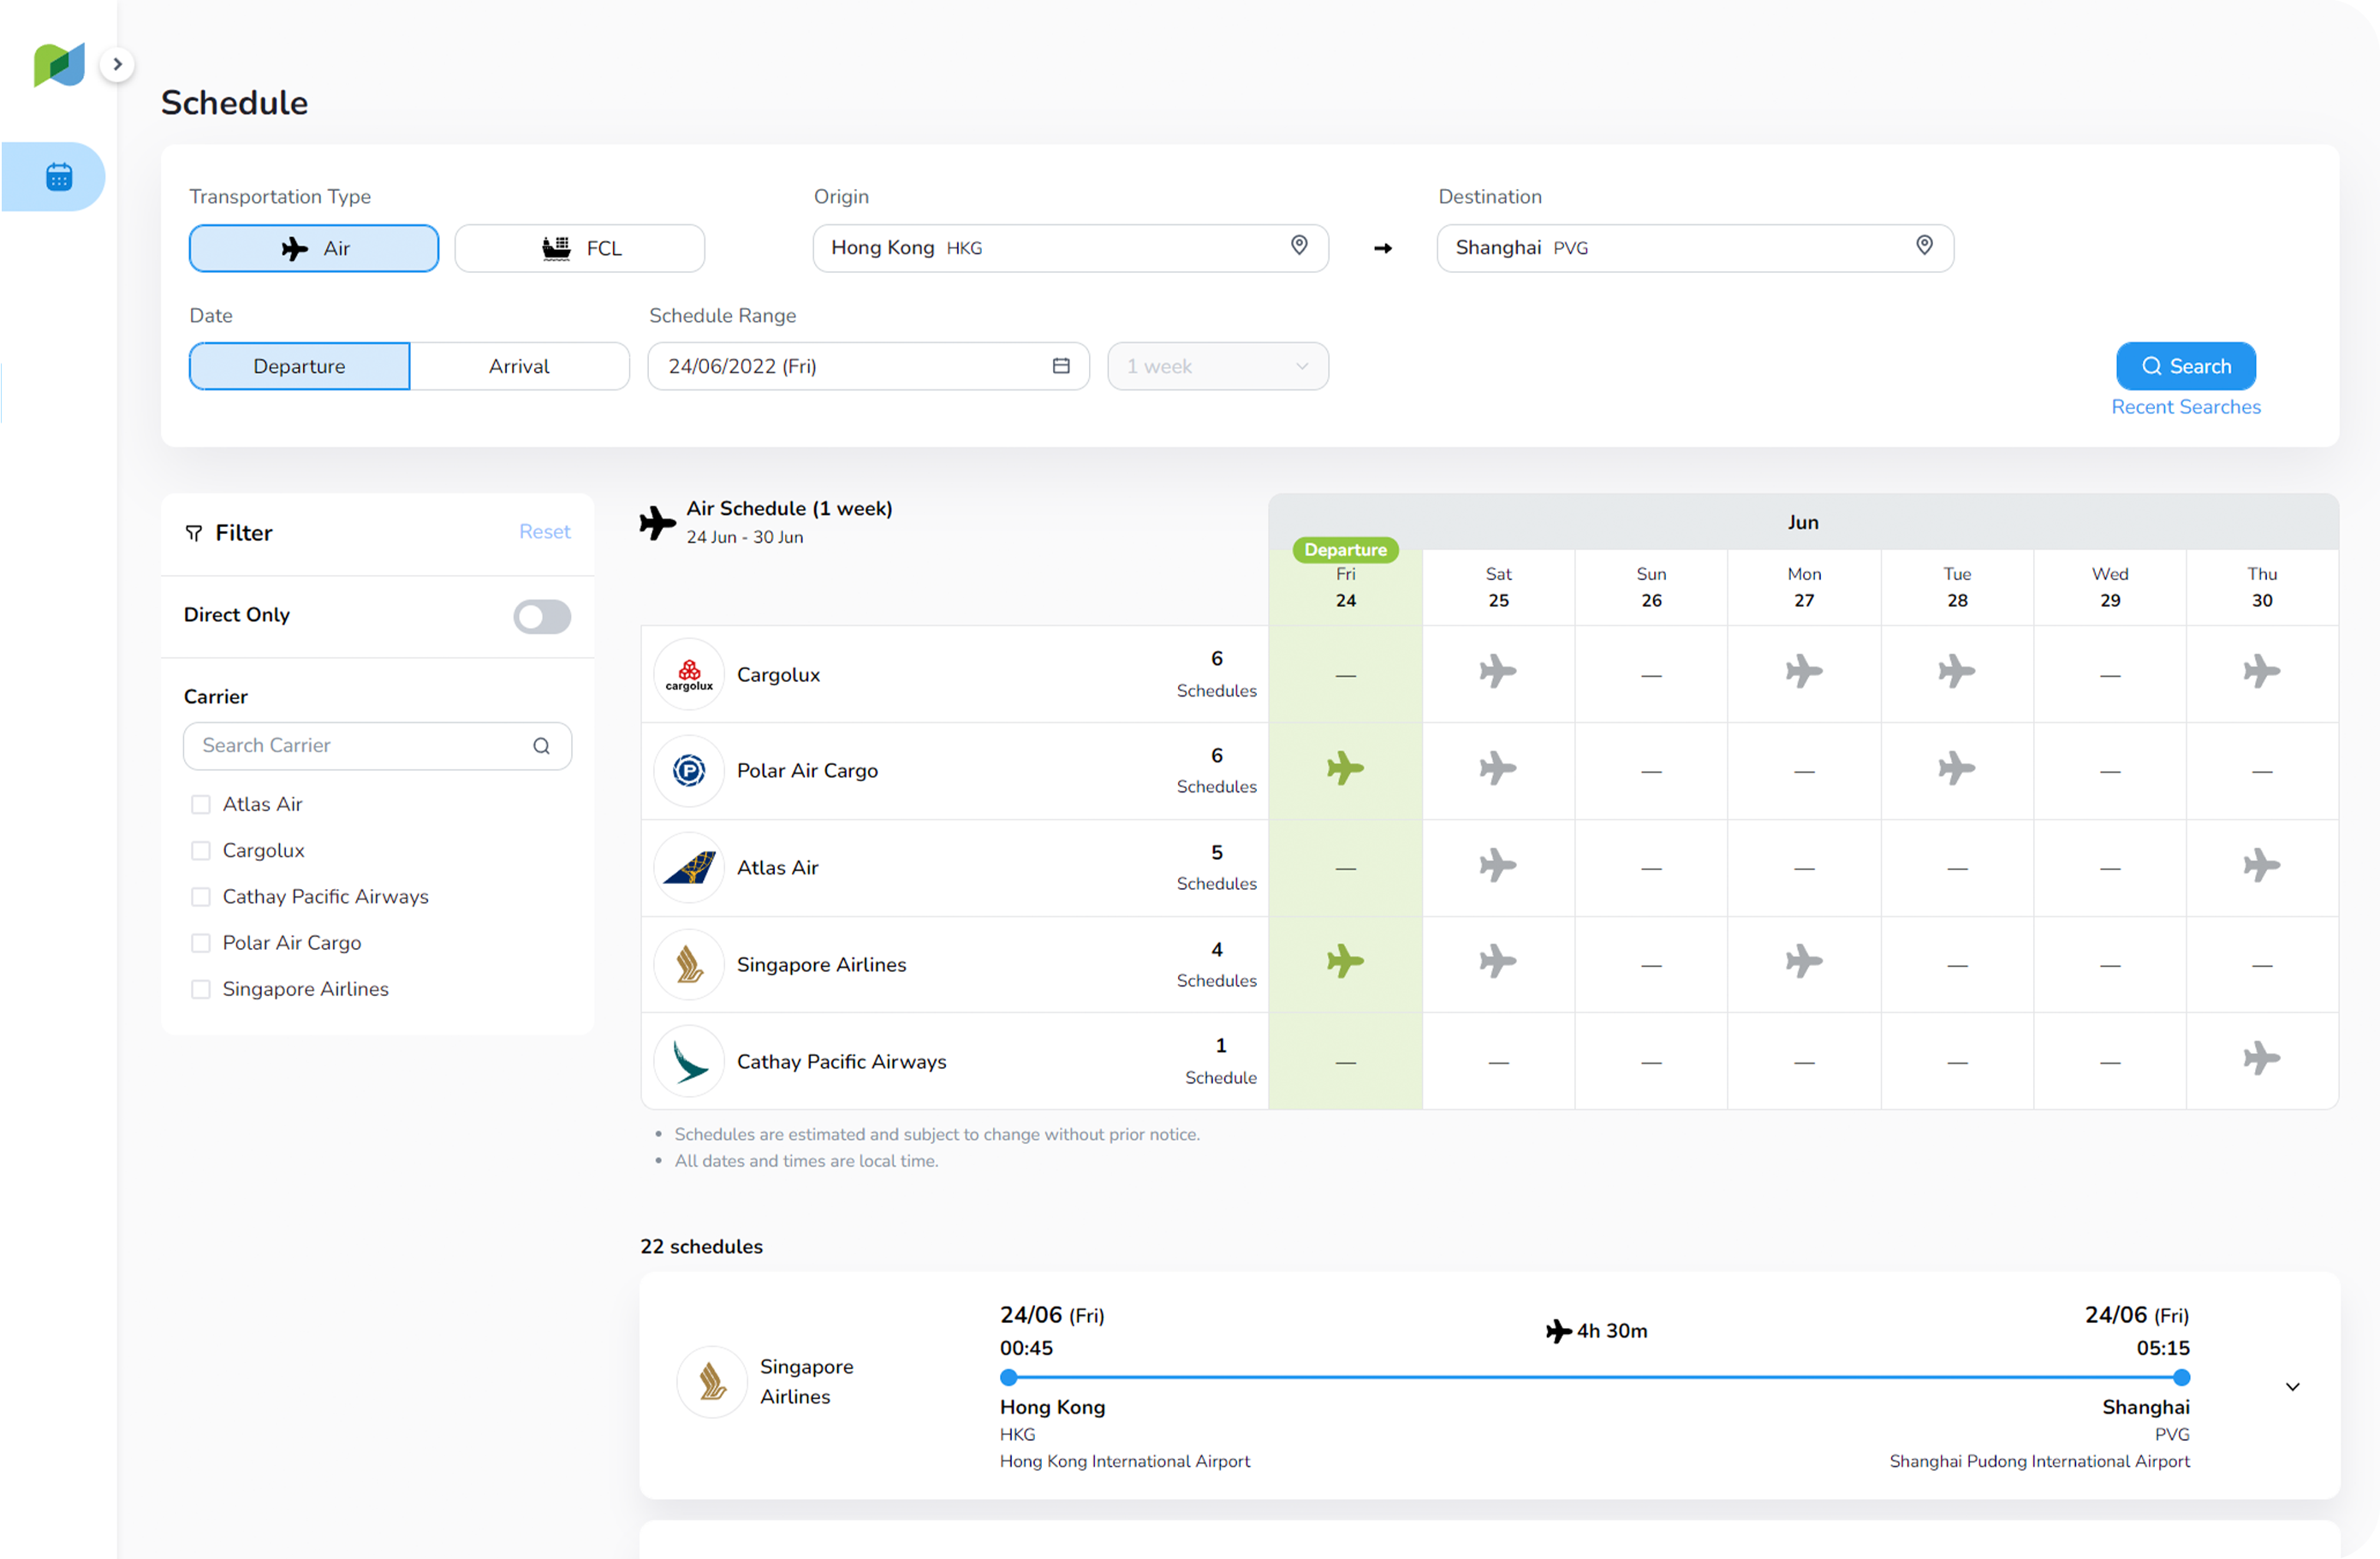Toggle the Direct Only switch
This screenshot has height=1559, width=2380.
coord(541,615)
